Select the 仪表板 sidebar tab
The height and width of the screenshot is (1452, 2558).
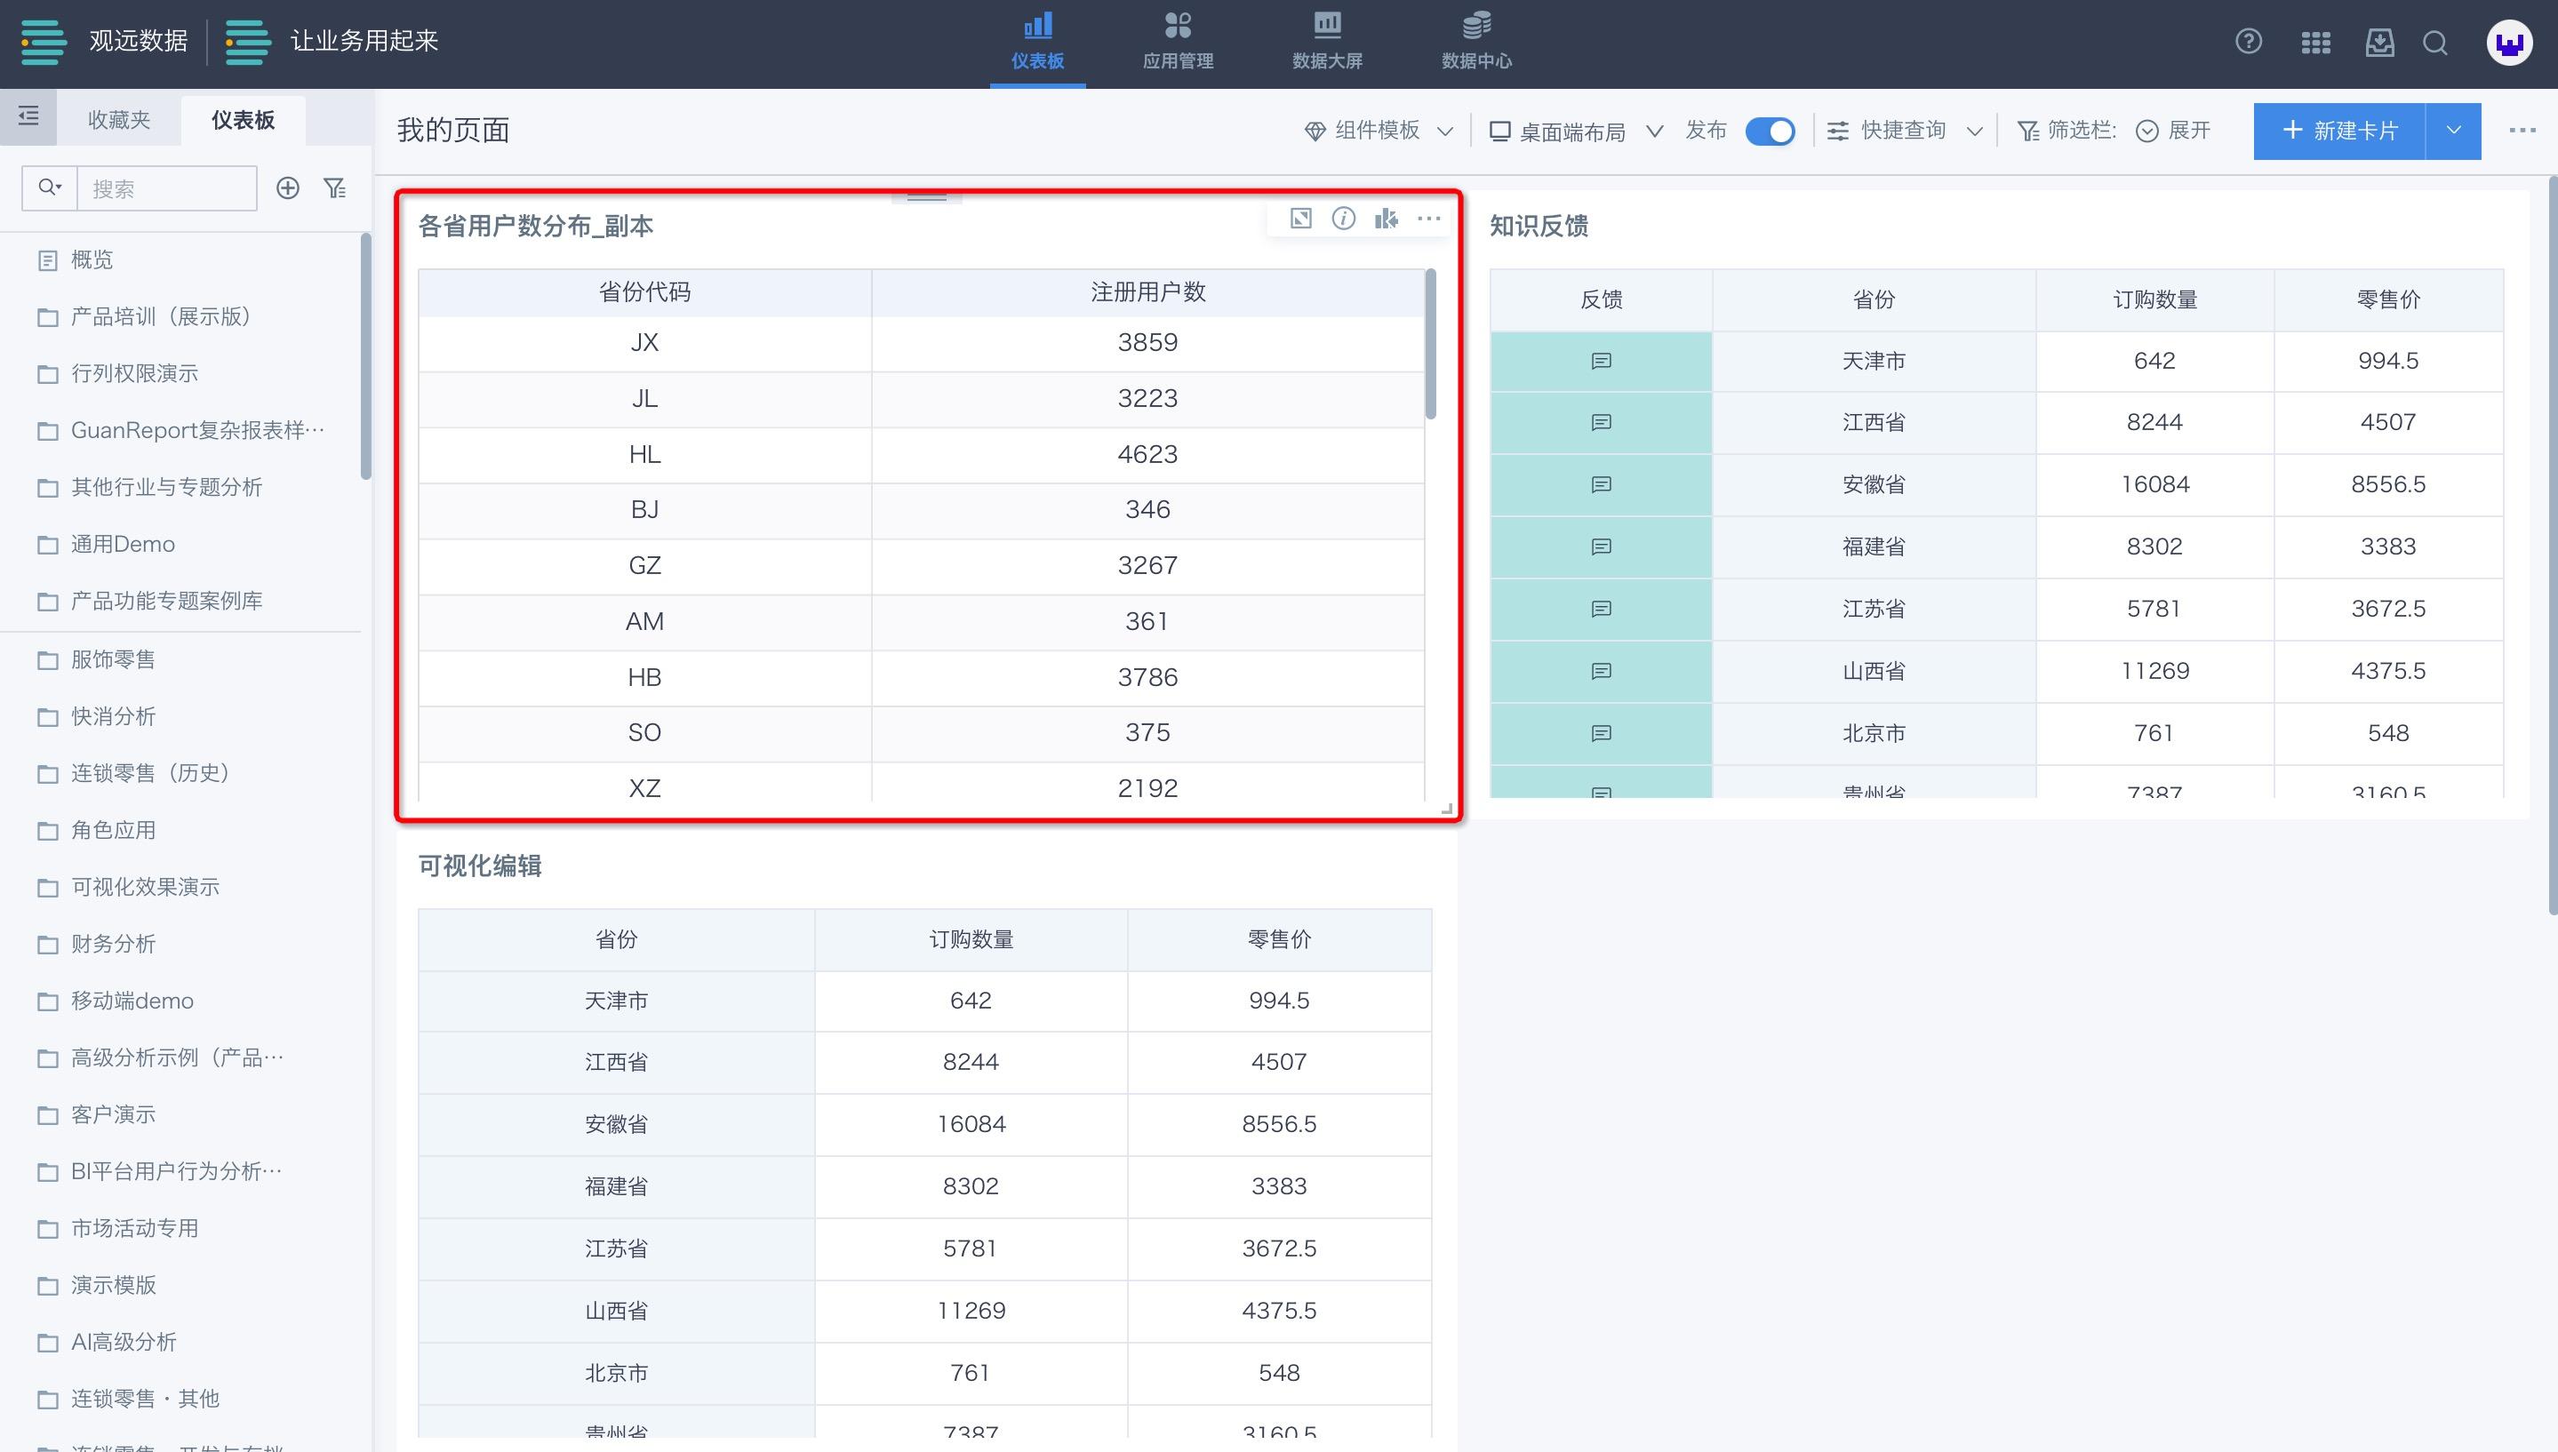pos(244,120)
